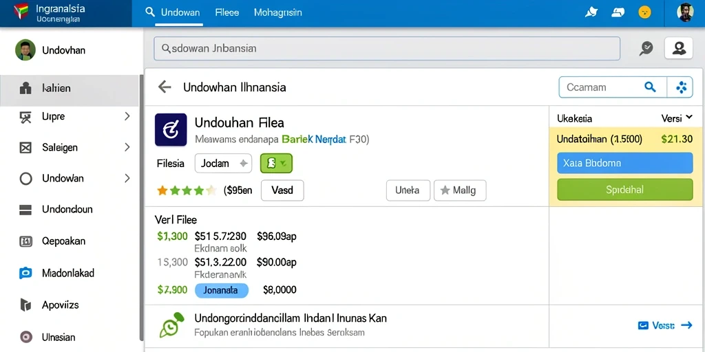Image resolution: width=705 pixels, height=352 pixels.
Task: Open the Undongorcinddancillam Ihdanl Inunas Kan item
Action: coord(291,318)
